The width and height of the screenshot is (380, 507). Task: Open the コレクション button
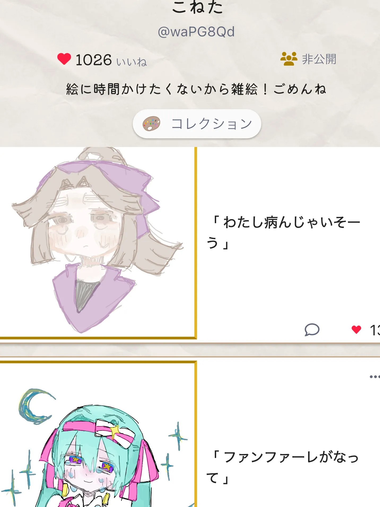coord(197,124)
